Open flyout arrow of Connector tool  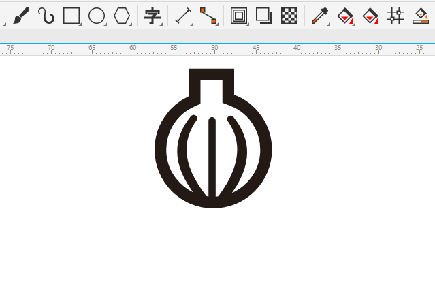tap(217, 25)
